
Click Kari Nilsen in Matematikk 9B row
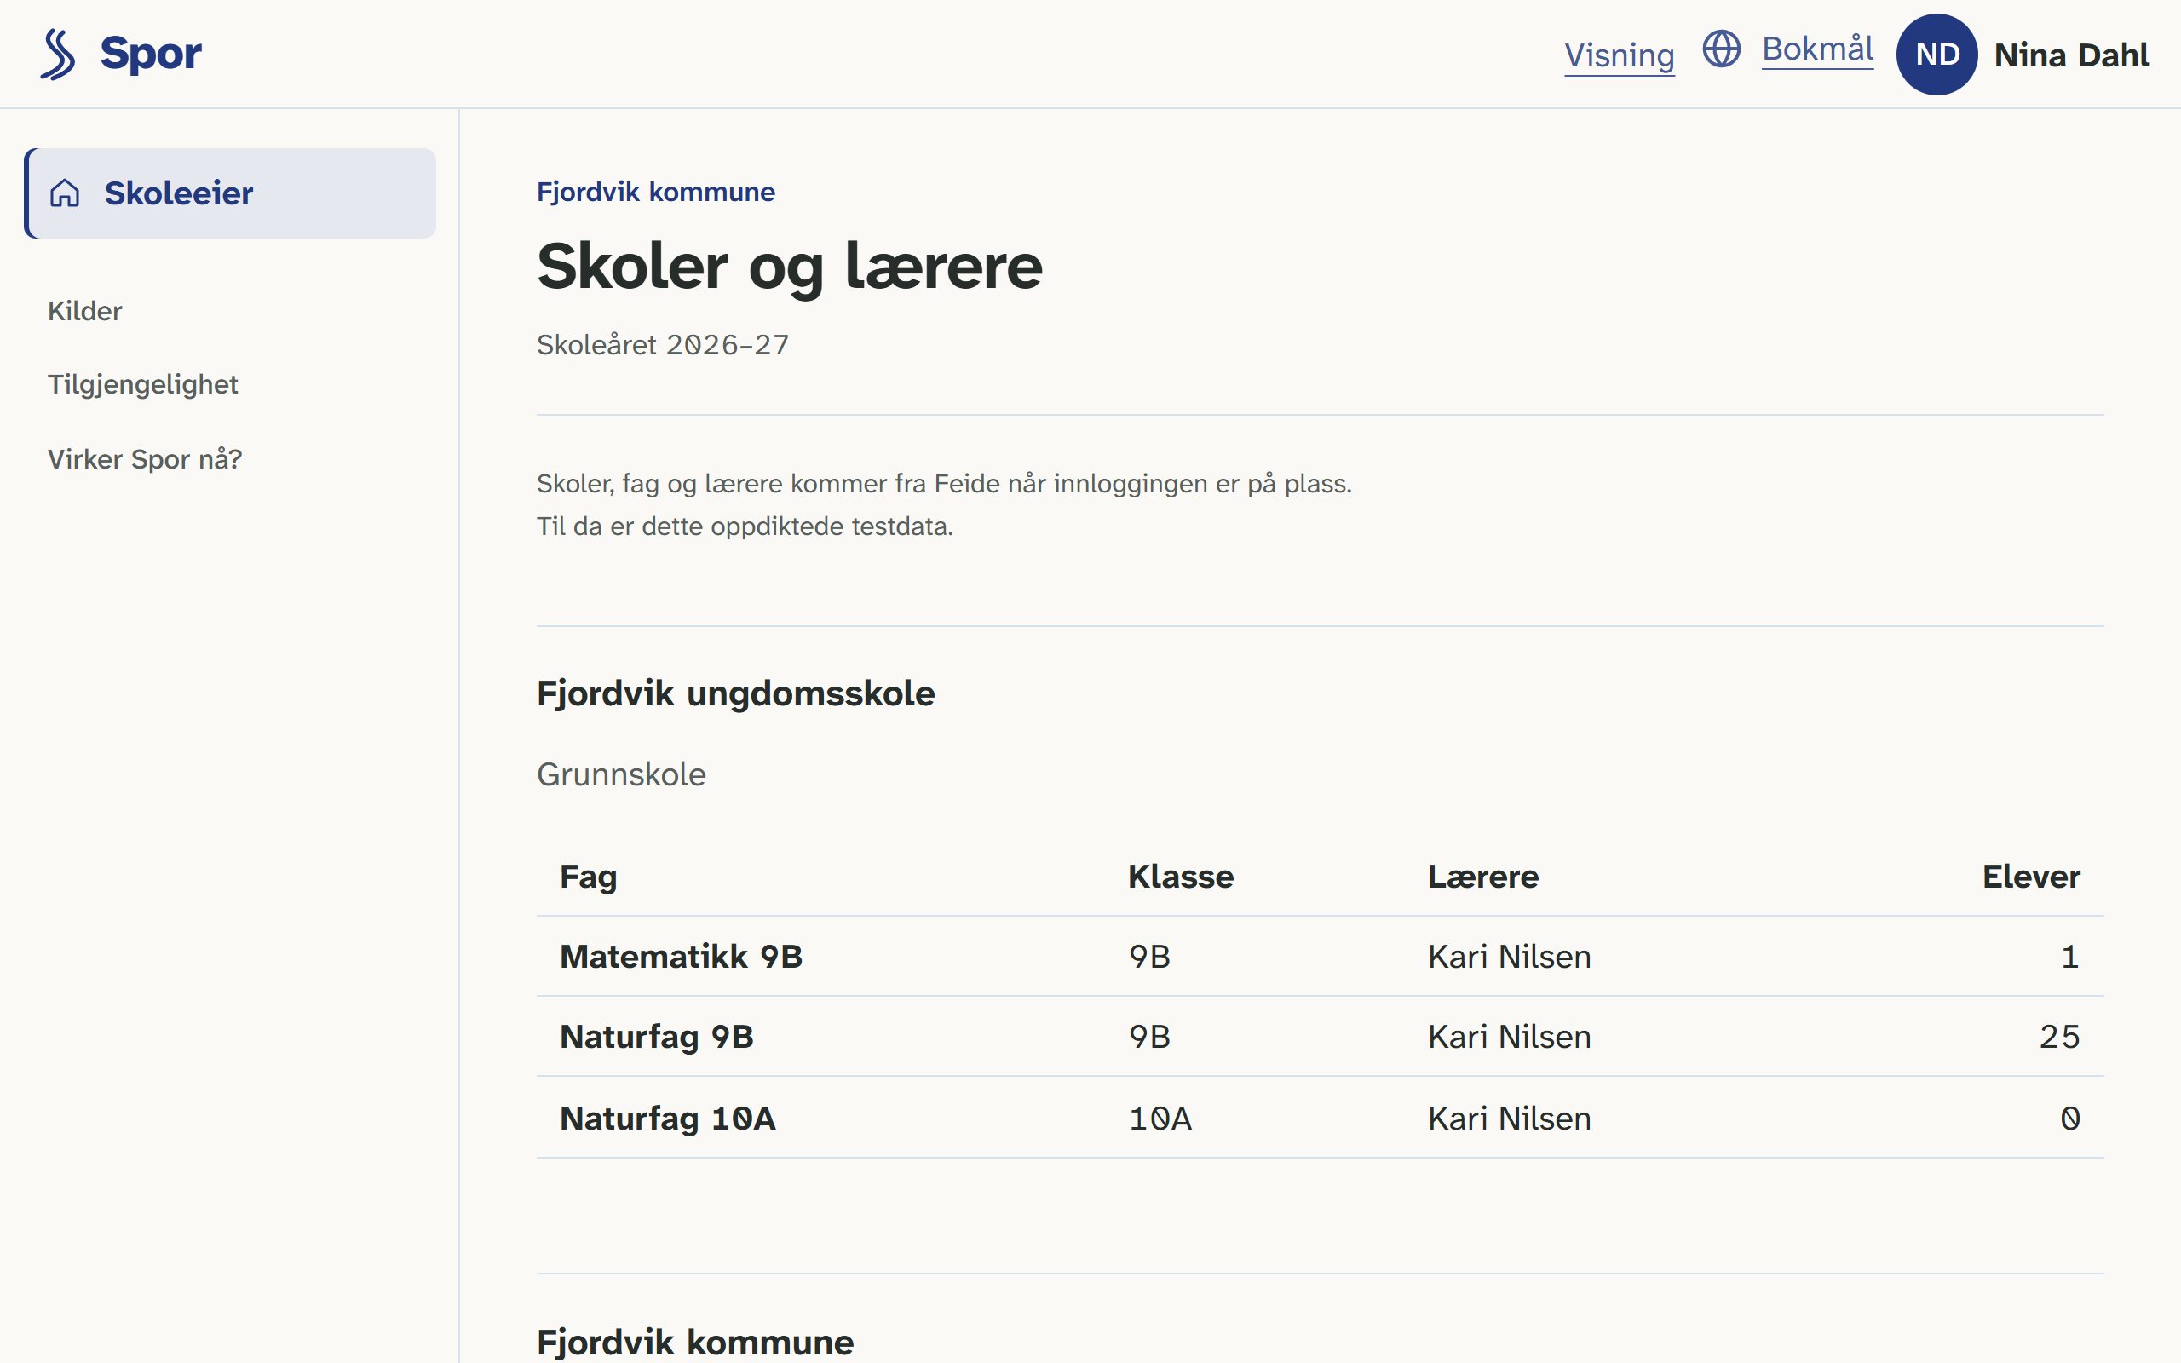click(x=1510, y=958)
